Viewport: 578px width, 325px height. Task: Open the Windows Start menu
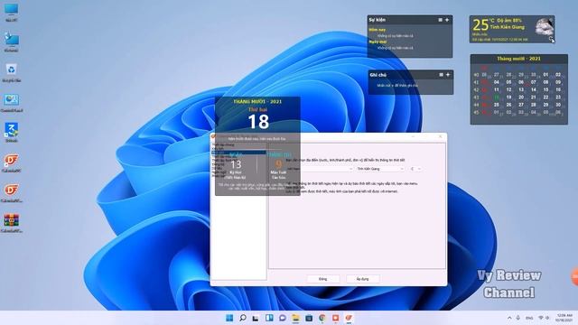229,318
